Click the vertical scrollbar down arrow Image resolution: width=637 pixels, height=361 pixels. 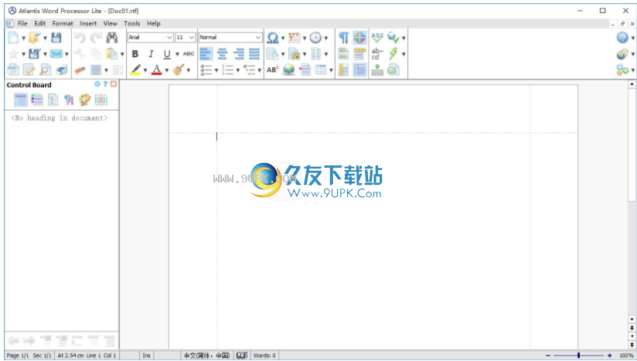632,319
